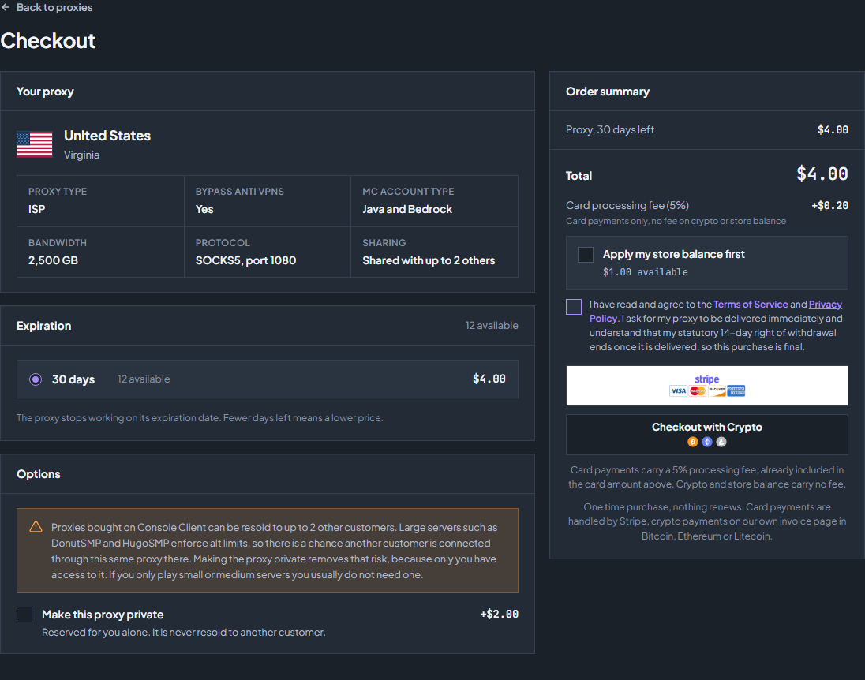
Task: Click the '+$2.00' private proxy price
Action: tap(500, 614)
